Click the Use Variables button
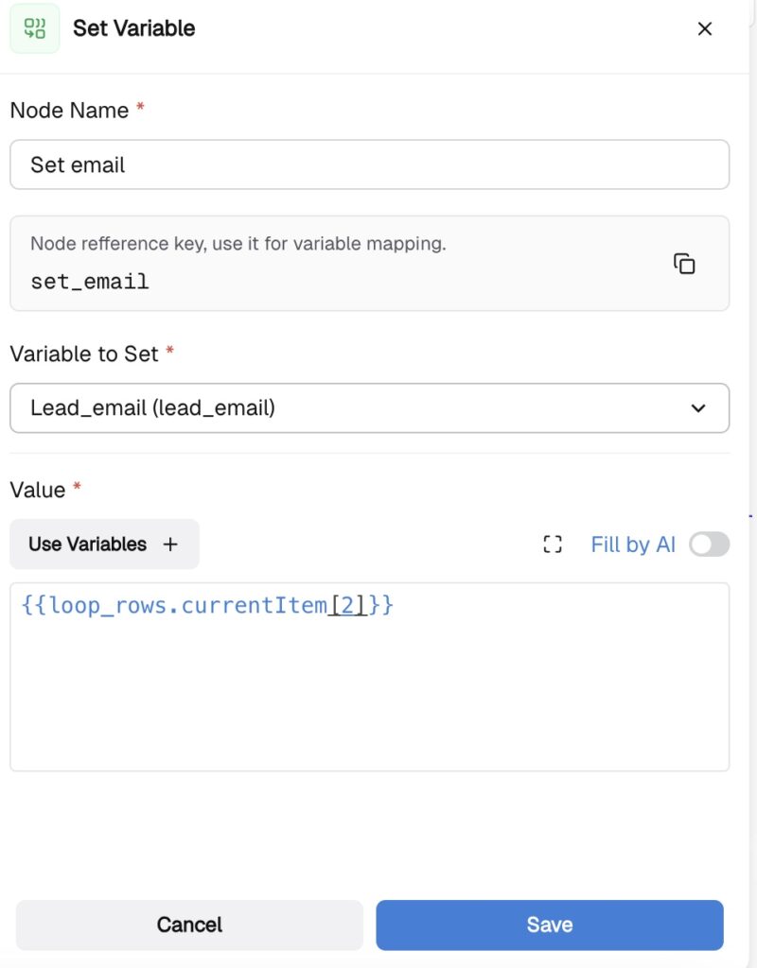This screenshot has height=968, width=757. 88,544
